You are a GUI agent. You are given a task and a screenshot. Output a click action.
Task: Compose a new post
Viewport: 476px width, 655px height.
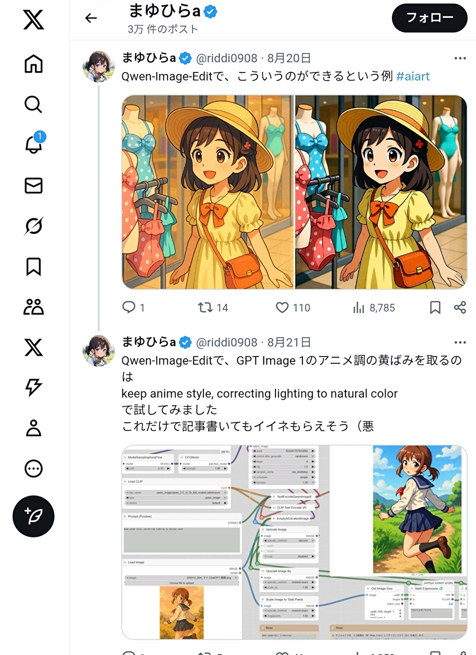(x=33, y=516)
